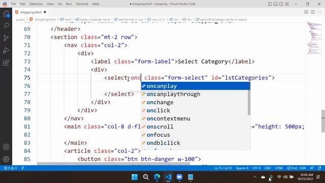Open the Edit menu
Screen dimensions: 325x183
pos(22,4)
